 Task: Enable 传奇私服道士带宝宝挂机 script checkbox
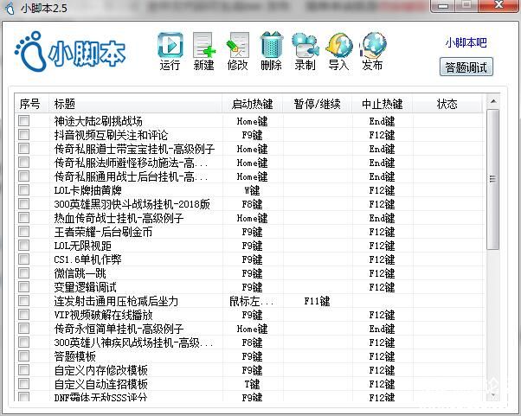pos(24,149)
